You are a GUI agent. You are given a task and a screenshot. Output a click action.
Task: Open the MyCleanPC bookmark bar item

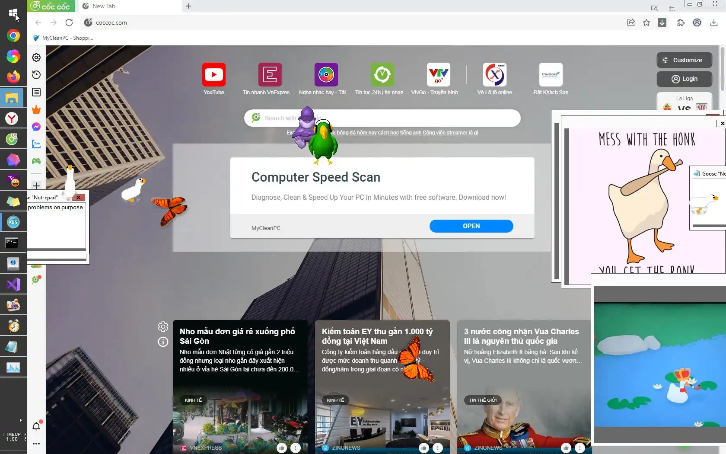(x=63, y=38)
